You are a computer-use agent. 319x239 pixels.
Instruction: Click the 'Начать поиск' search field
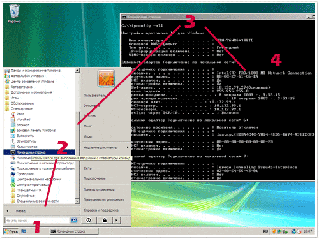pyautogui.click(x=37, y=221)
